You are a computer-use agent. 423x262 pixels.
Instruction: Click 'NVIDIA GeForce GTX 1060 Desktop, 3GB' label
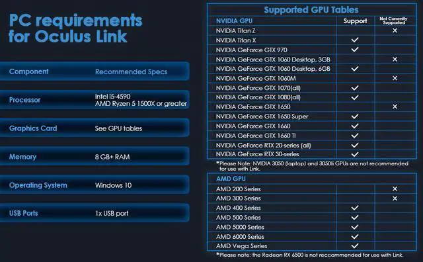click(273, 60)
